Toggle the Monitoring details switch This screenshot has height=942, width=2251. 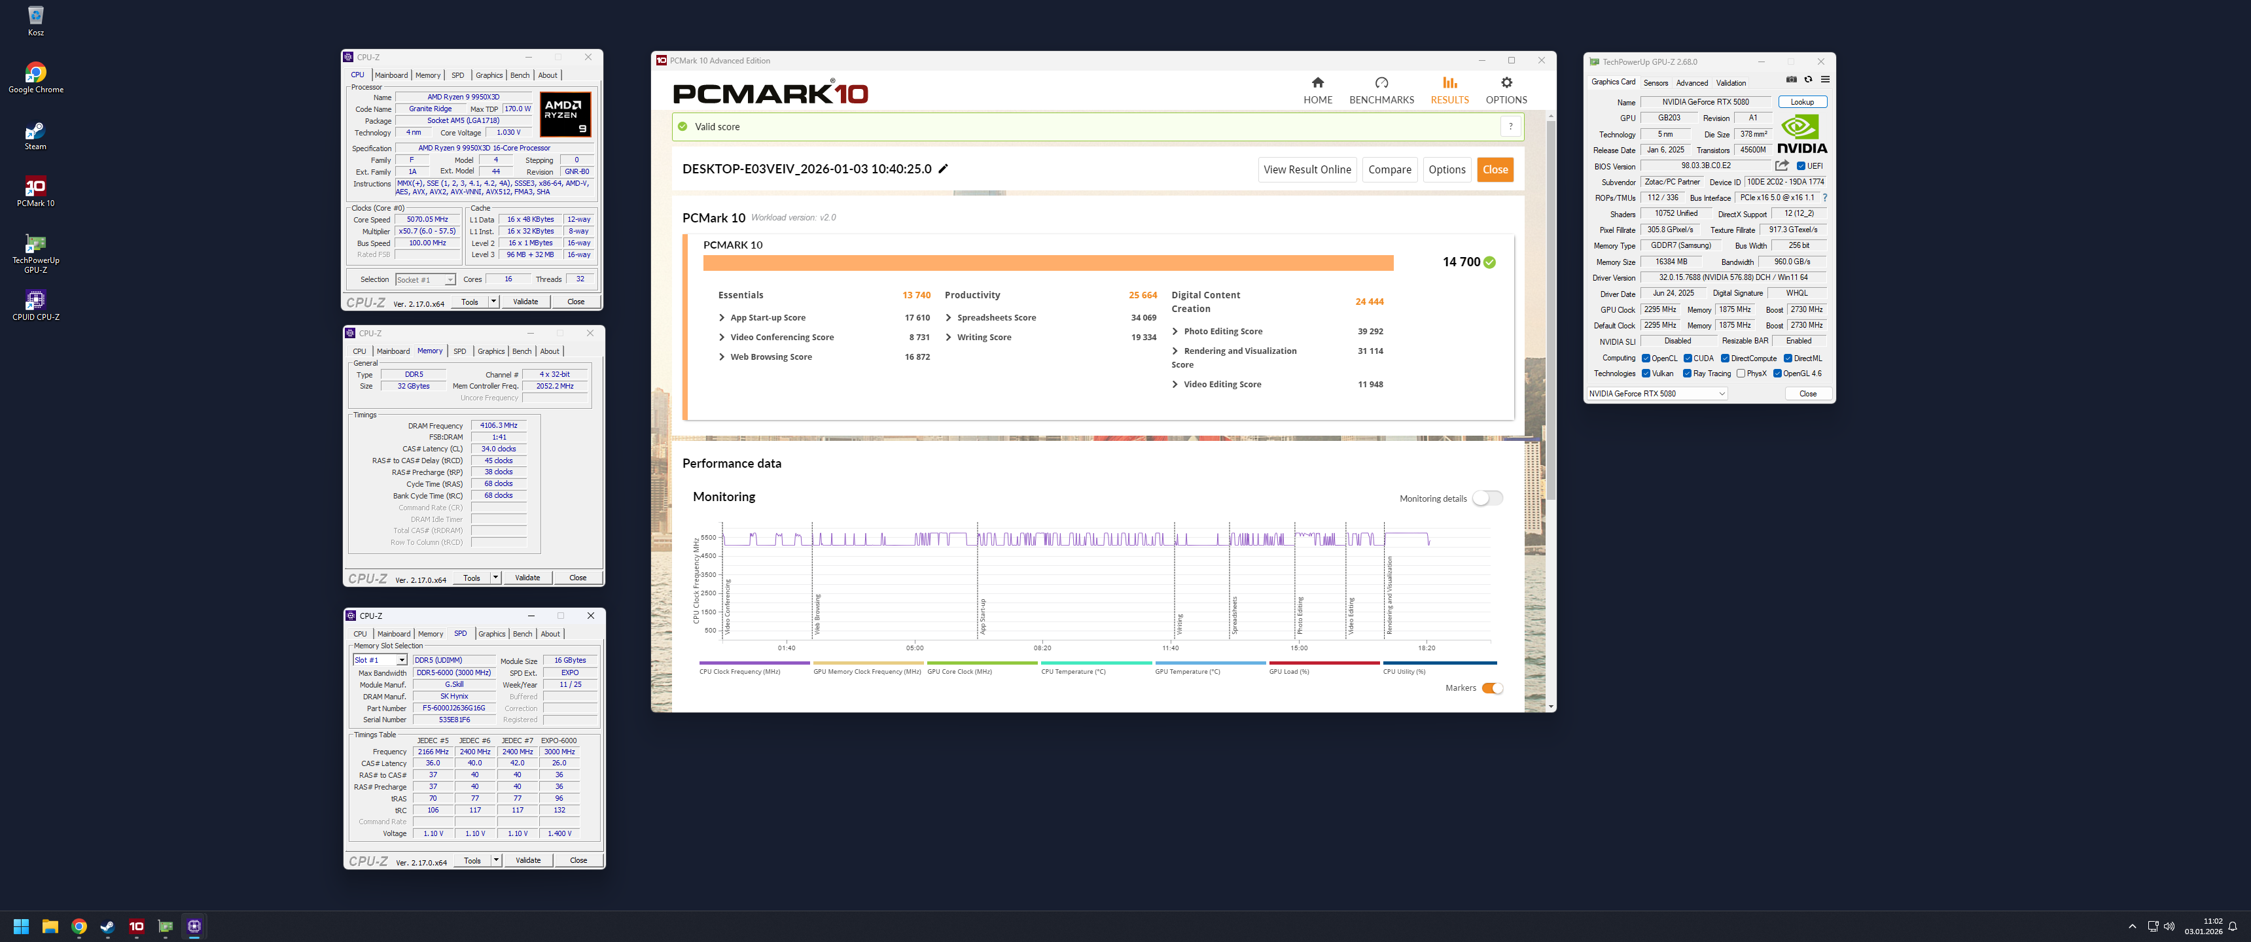pyautogui.click(x=1487, y=498)
